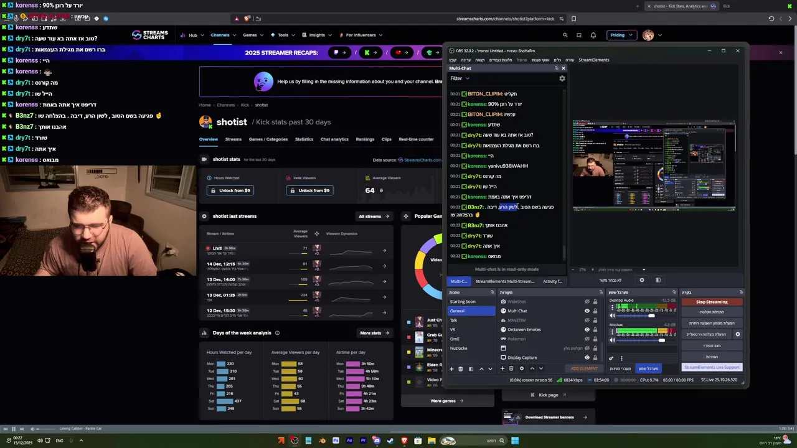Click the Streams Charts search icon
The width and height of the screenshot is (797, 448).
tap(565, 35)
